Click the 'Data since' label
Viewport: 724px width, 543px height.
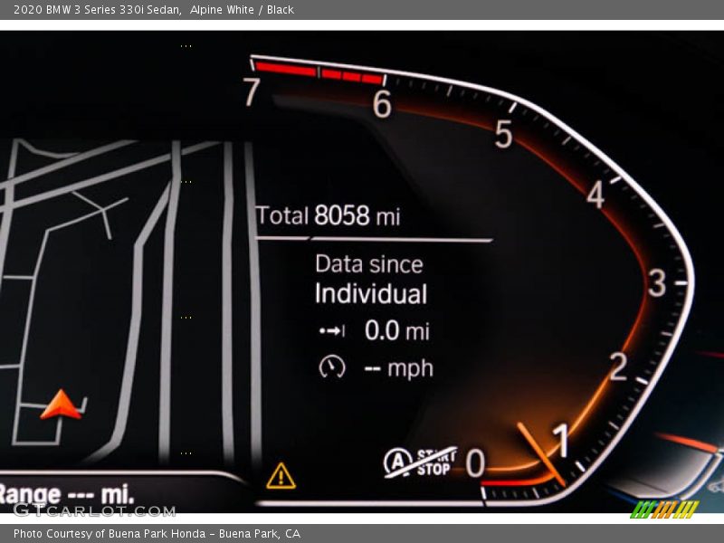pos(369,264)
